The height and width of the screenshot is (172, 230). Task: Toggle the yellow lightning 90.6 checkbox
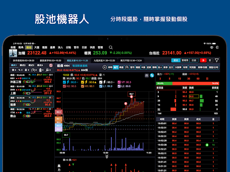(x=83, y=82)
